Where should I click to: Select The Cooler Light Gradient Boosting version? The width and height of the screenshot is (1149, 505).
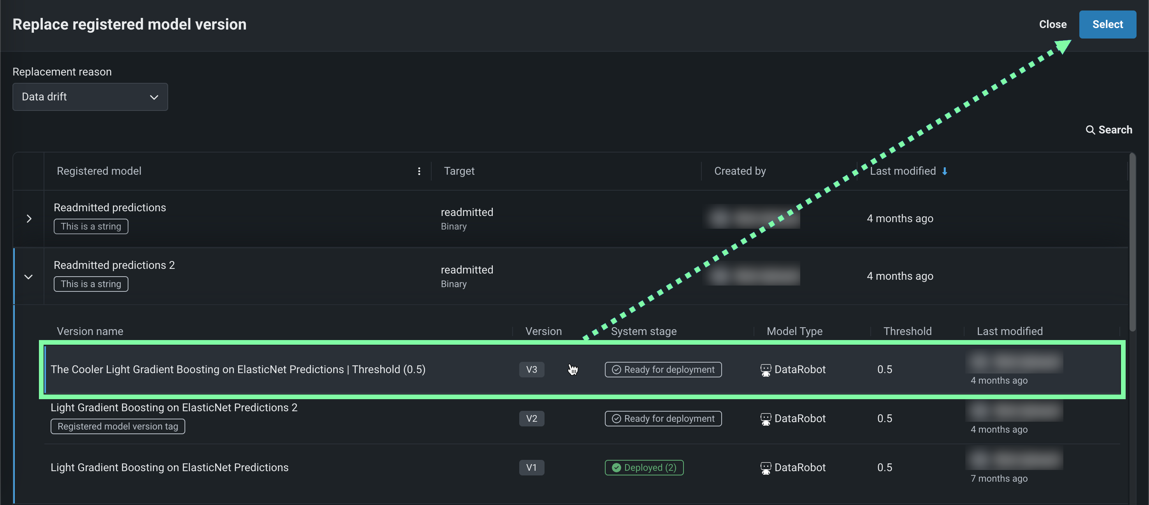[238, 370]
